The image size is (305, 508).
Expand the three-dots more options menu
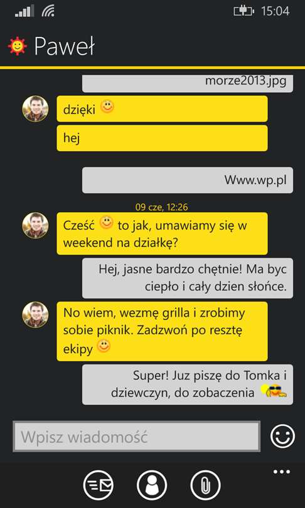[281, 472]
